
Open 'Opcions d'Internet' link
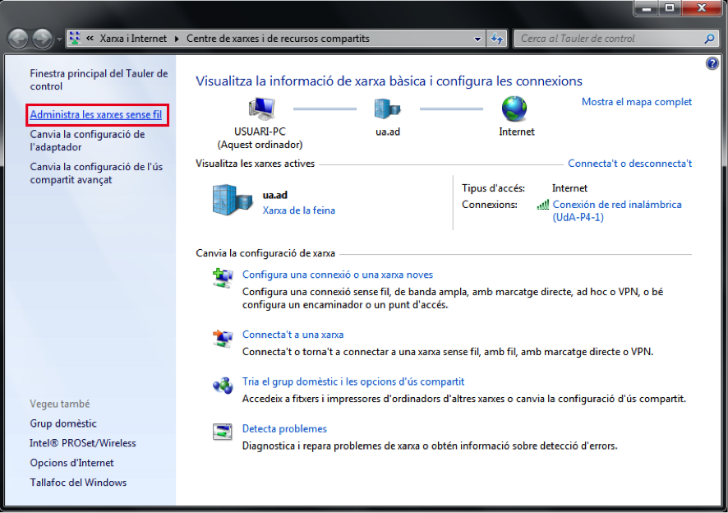point(71,463)
